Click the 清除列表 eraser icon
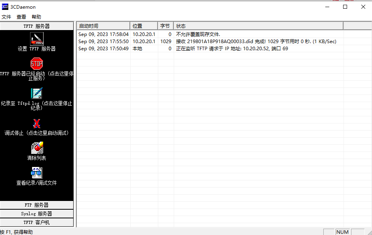This screenshot has width=372, height=235. (37, 148)
